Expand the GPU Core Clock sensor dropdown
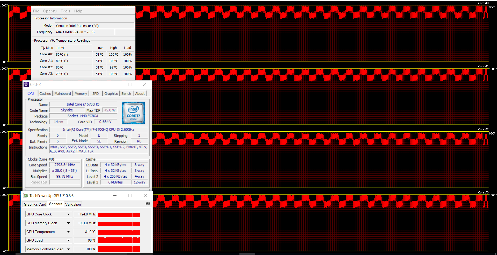Image resolution: width=497 pixels, height=255 pixels. 69,214
